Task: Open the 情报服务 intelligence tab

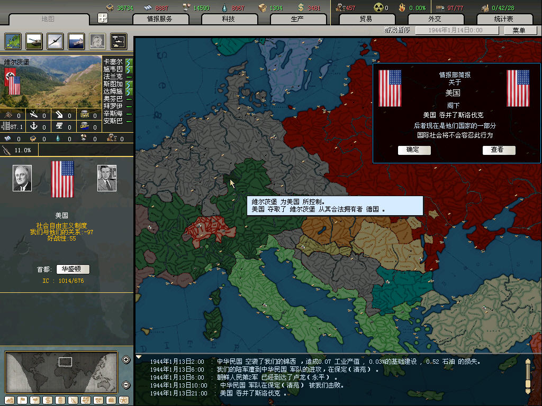Action: coord(160,19)
